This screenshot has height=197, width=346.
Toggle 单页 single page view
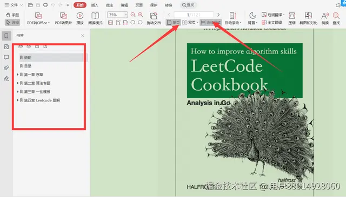coord(173,23)
